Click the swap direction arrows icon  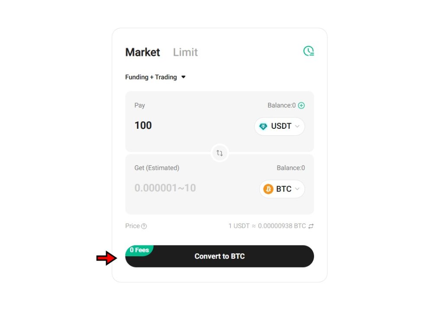219,153
